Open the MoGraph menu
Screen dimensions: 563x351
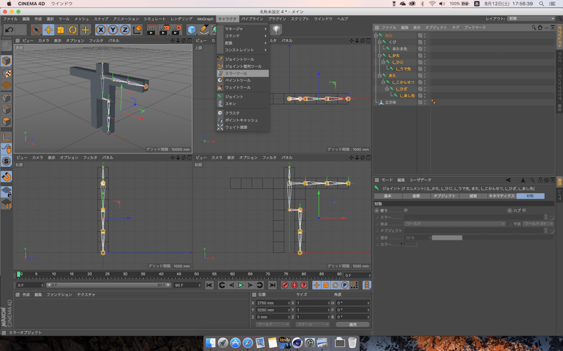tap(205, 19)
